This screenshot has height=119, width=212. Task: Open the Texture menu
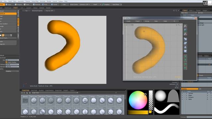coord(28,1)
